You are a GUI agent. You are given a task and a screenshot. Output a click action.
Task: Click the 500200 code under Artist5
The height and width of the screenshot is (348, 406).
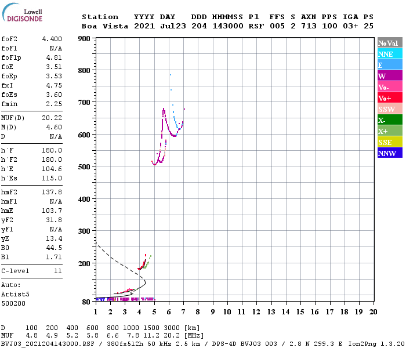pos(13,303)
